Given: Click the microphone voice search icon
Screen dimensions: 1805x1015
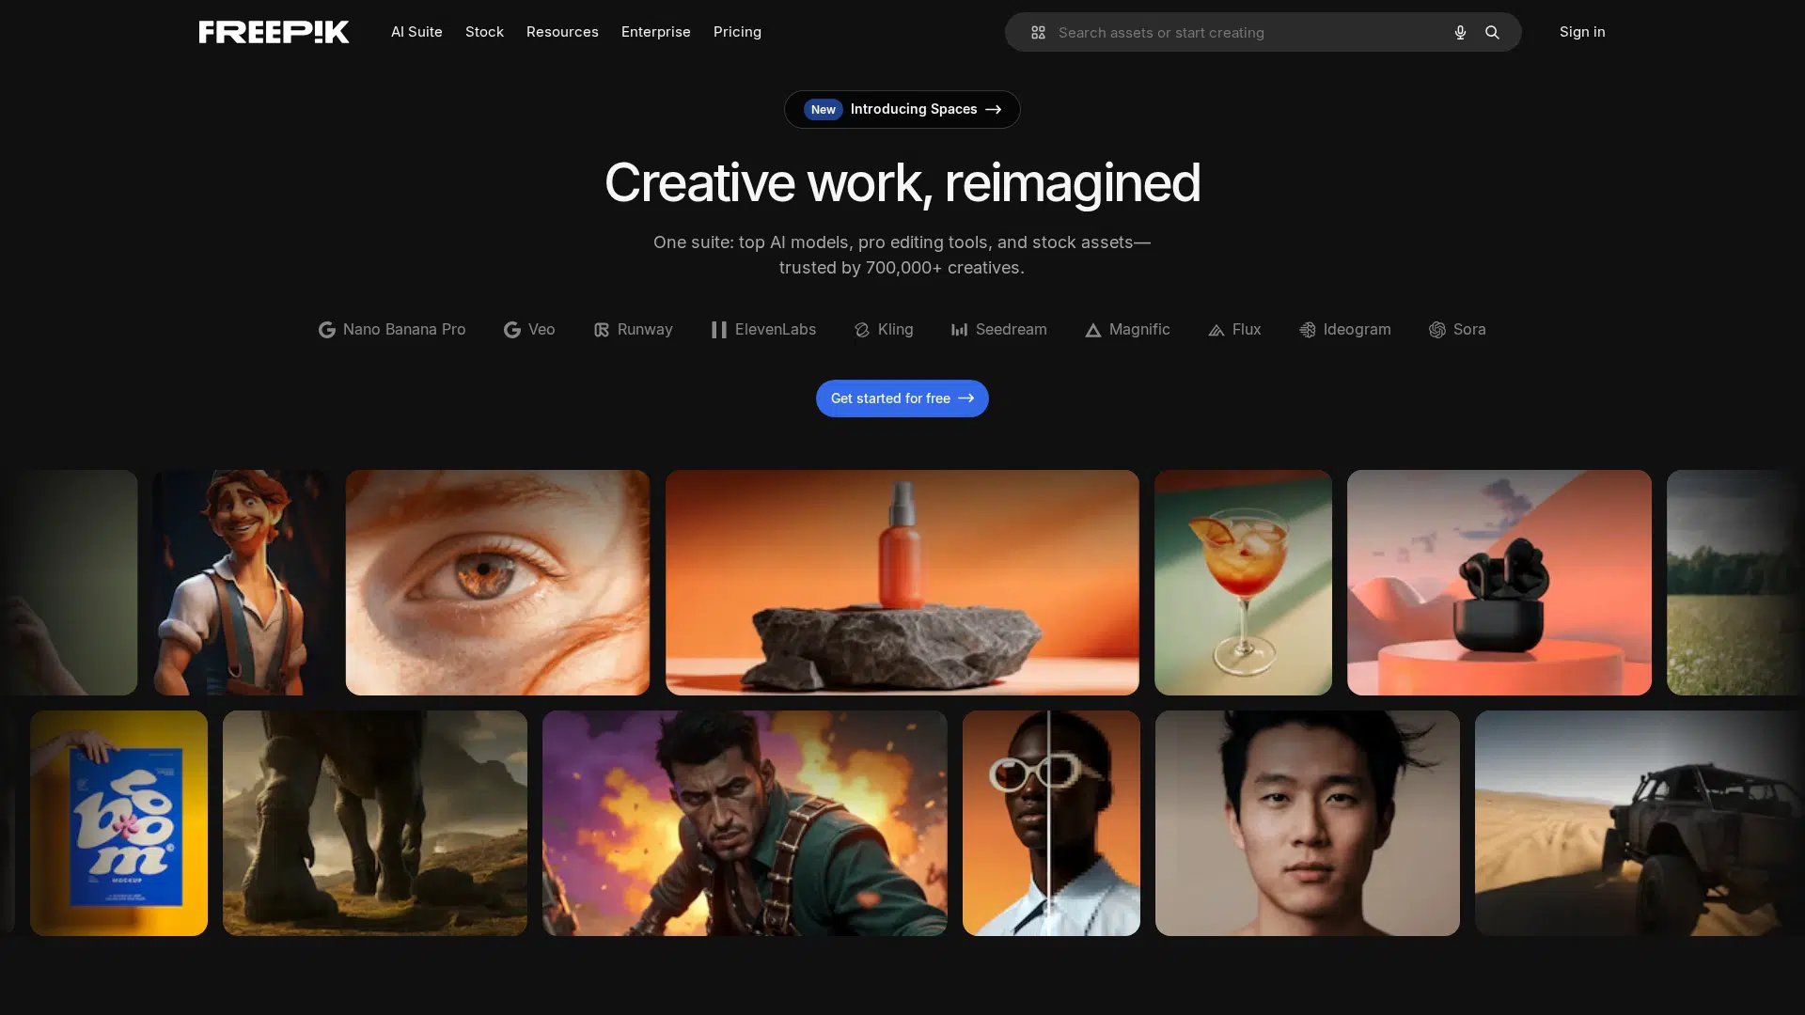Looking at the screenshot, I should (x=1460, y=33).
